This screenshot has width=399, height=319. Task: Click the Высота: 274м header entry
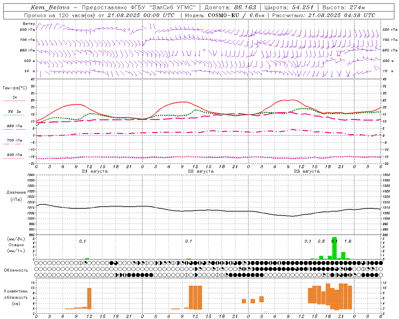click(344, 7)
